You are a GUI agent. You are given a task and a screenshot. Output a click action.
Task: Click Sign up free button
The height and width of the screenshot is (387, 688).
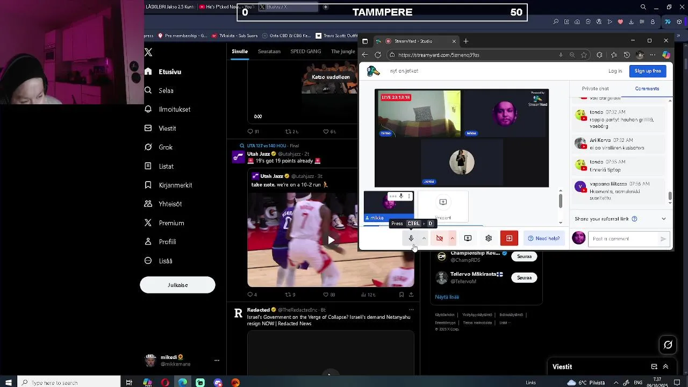click(648, 71)
